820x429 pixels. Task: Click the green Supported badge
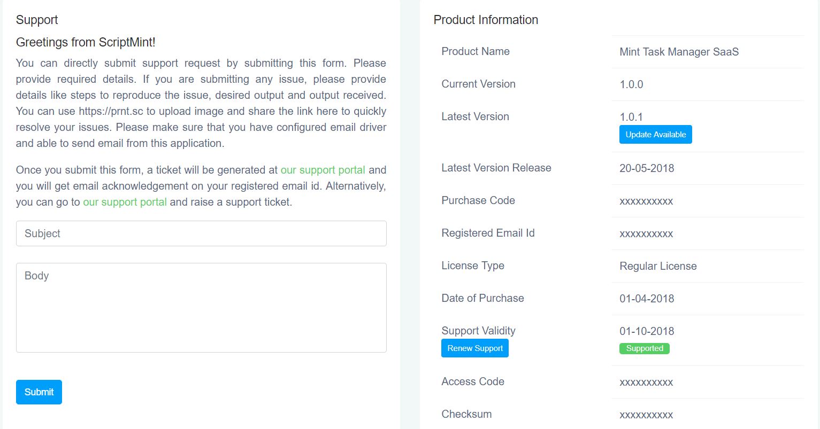click(x=645, y=348)
